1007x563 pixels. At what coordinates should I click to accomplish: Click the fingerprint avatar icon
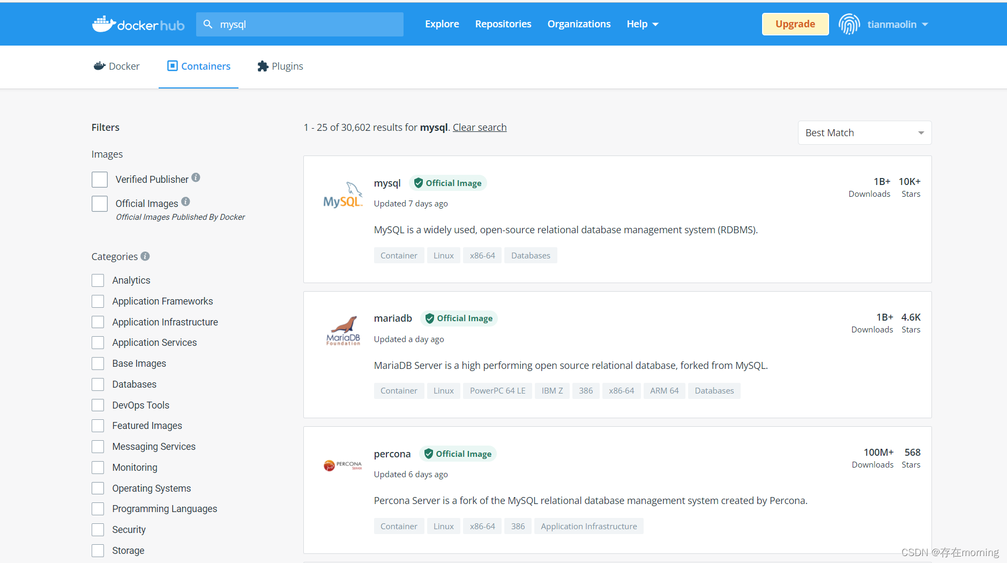coord(849,24)
